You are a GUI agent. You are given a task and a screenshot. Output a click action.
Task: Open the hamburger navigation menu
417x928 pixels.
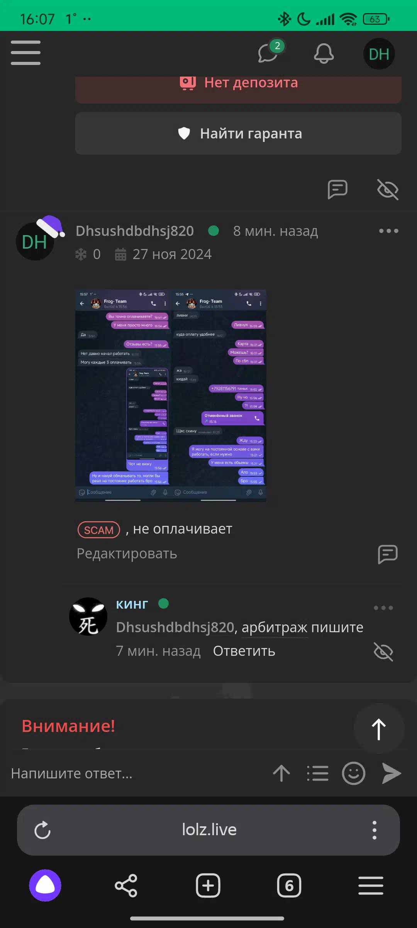coord(25,53)
